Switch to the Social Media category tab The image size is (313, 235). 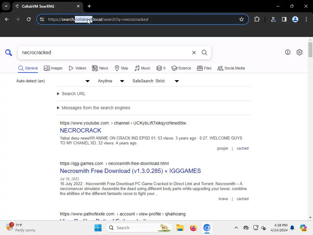231,68
